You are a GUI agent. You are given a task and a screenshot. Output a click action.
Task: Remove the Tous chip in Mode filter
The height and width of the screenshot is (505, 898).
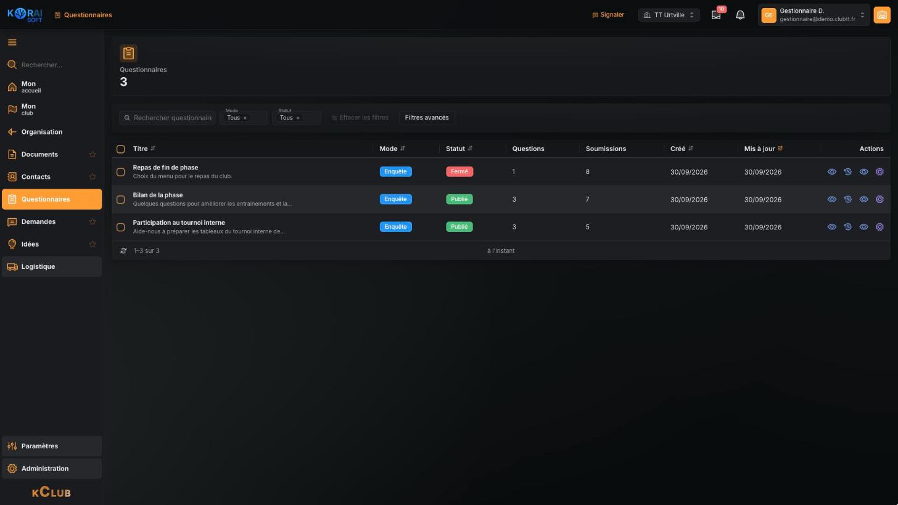pyautogui.click(x=245, y=118)
